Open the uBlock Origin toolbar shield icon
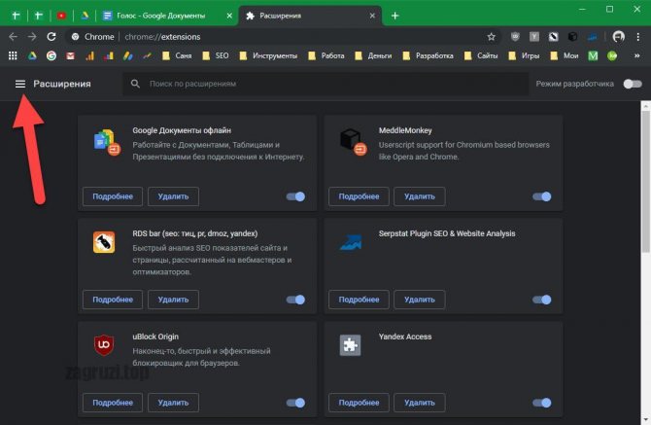651x425 pixels. [x=515, y=37]
